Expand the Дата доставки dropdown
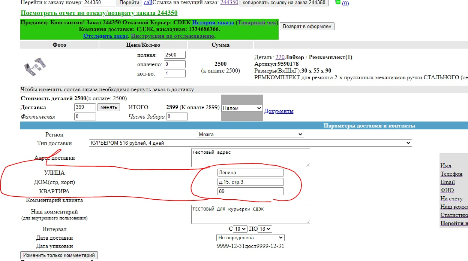This screenshot has height=261, width=468. coord(250,237)
